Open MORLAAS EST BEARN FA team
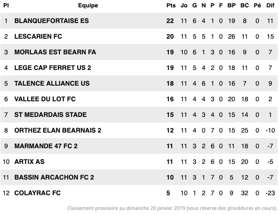This screenshot has width=279, height=215. tap(55, 52)
